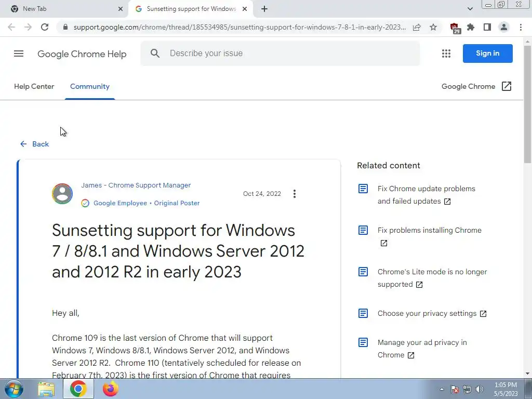Switch to the New Tab browser tab
The image size is (532, 399).
pos(64,9)
